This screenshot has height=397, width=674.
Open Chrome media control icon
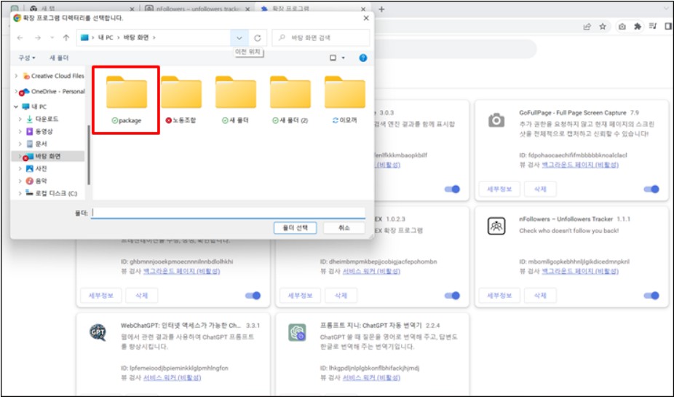[653, 27]
